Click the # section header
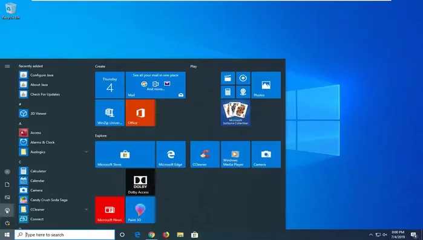Viewport: 423px width, 240px height. (20, 104)
